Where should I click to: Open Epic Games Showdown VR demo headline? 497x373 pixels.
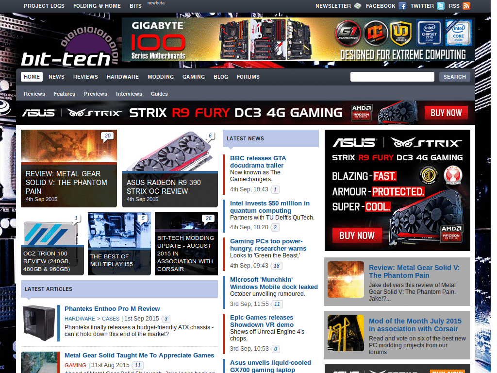262,321
